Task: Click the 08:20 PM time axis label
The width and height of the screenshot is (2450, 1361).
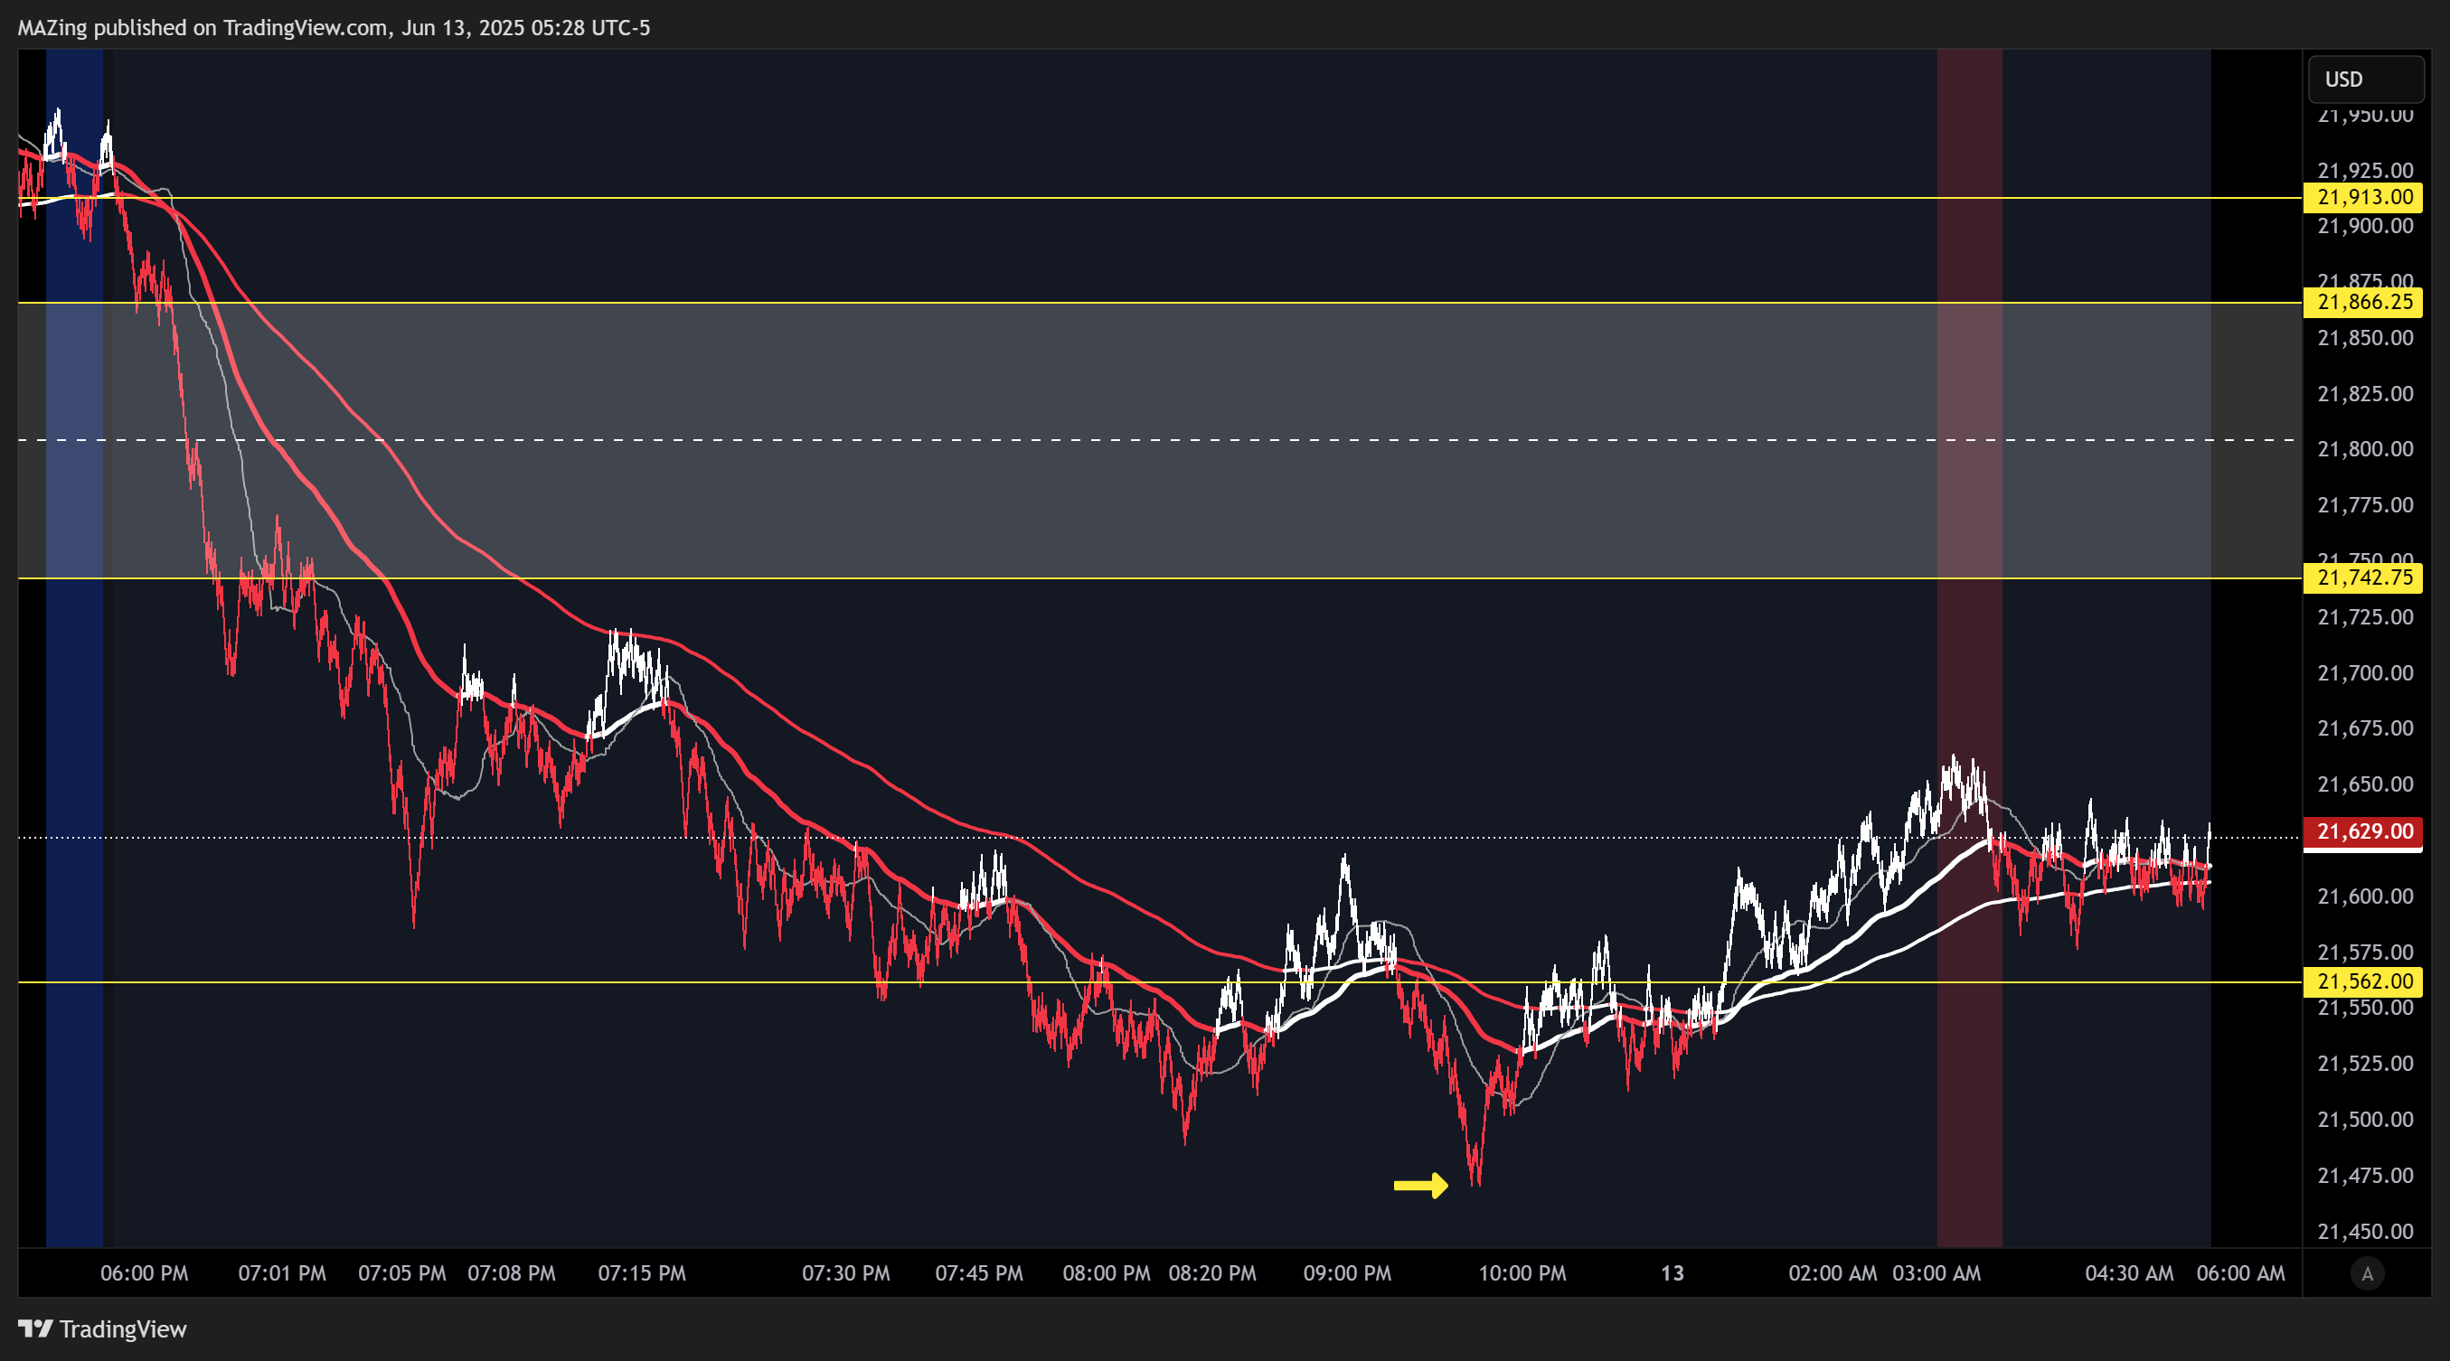Action: pyautogui.click(x=1212, y=1273)
